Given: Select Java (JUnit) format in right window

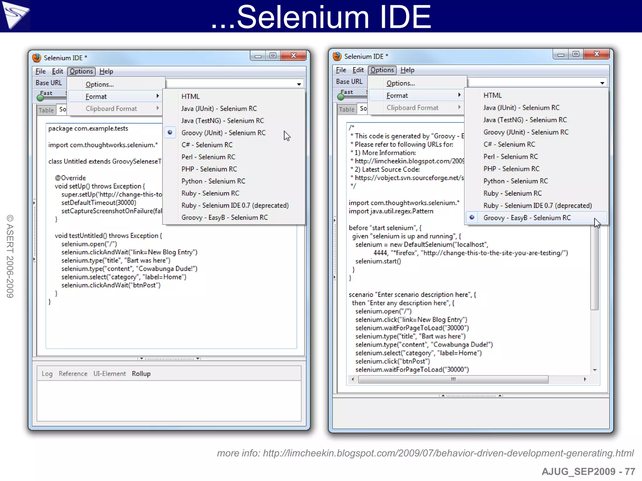Looking at the screenshot, I should click(x=536, y=108).
